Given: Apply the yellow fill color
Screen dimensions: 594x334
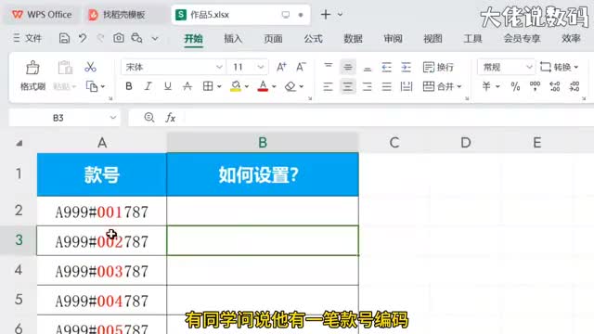Looking at the screenshot, I should pos(236,86).
